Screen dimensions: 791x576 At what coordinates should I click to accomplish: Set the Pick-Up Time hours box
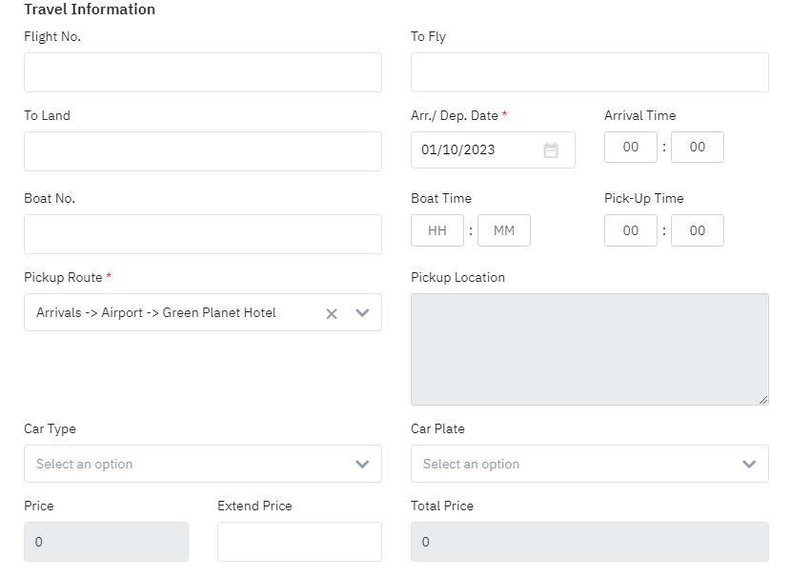click(x=631, y=230)
